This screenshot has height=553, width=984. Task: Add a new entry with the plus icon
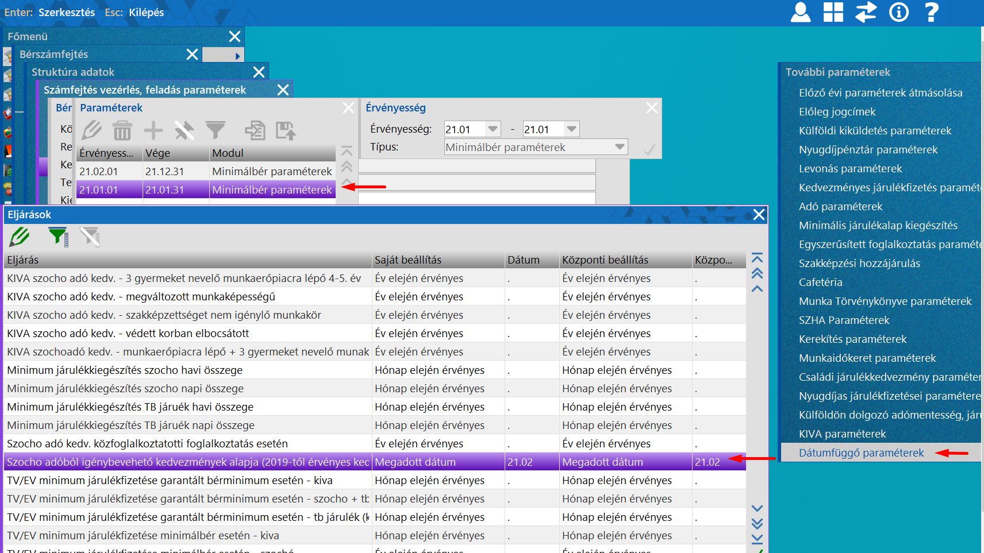pyautogui.click(x=153, y=130)
